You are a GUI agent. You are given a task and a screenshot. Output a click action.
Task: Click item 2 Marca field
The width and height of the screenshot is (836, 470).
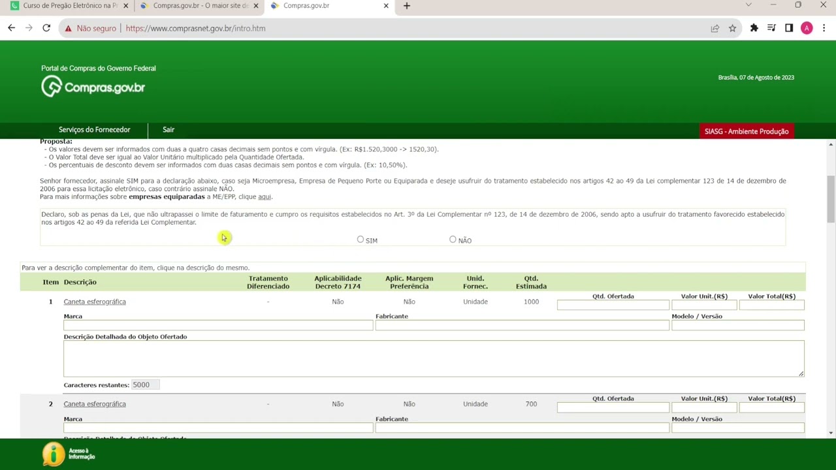point(218,428)
